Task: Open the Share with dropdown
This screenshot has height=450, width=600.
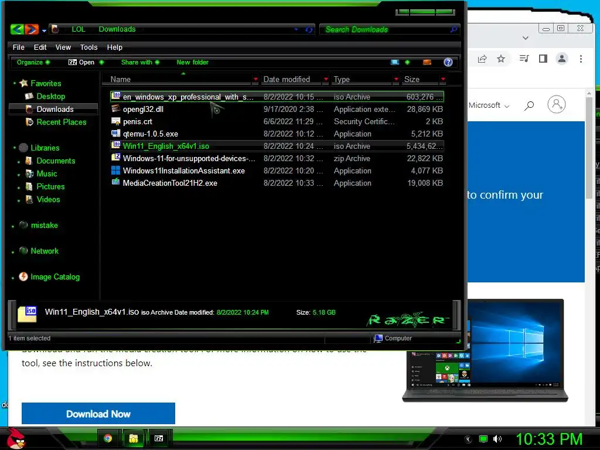Action: coord(140,62)
